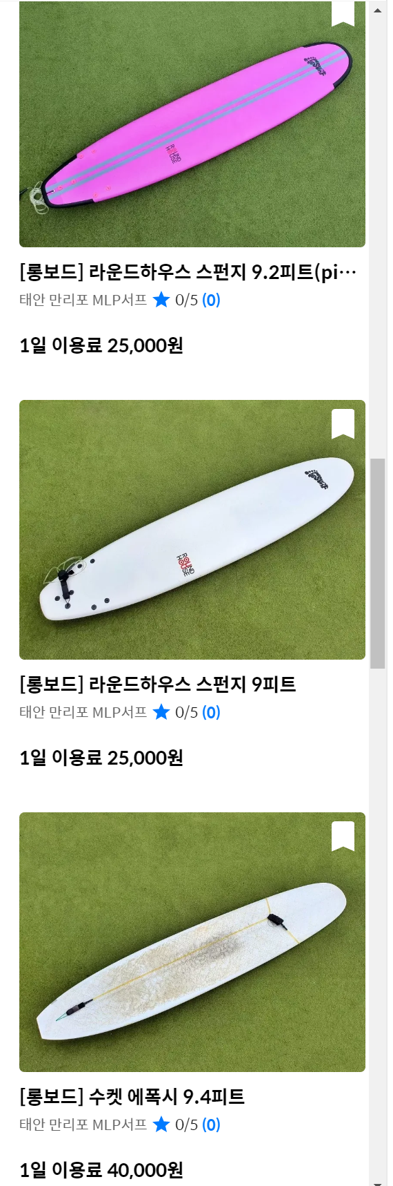Image resolution: width=393 pixels, height=1186 pixels.
Task: Bookmark the white Roundhouse Sponge 9ft board
Action: (343, 423)
